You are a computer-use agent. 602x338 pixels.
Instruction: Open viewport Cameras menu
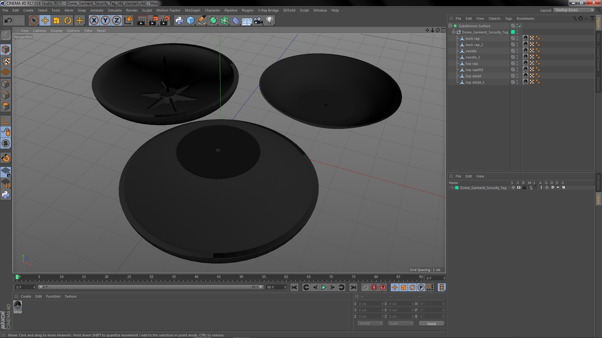(x=40, y=31)
